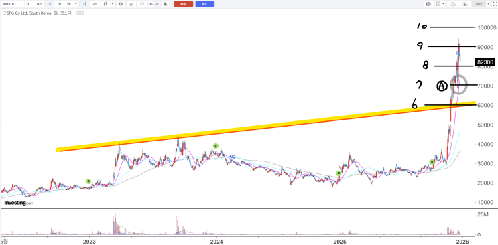Click the 82300 current price label
The width and height of the screenshot is (498, 245).
click(485, 62)
